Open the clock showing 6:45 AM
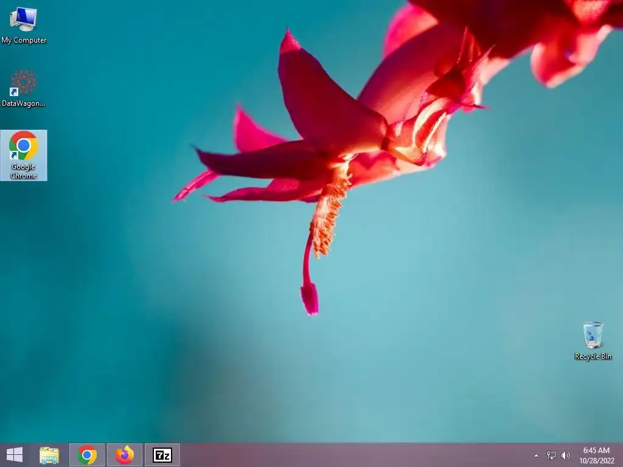This screenshot has height=467, width=623. pos(596,455)
